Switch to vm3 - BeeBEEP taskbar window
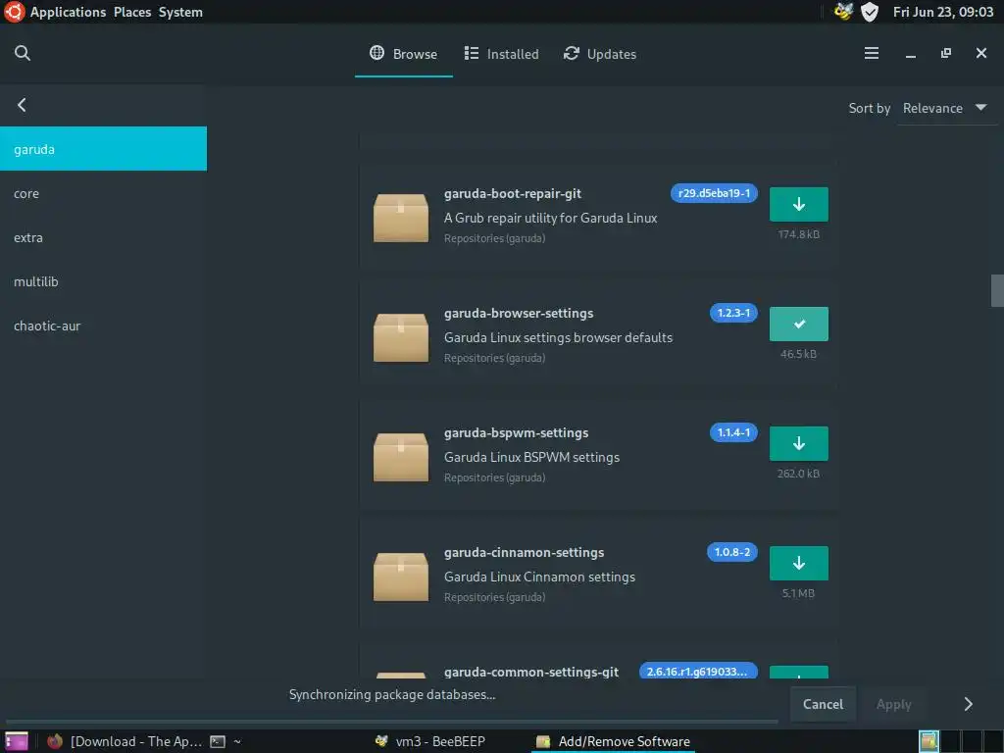Image resolution: width=1004 pixels, height=753 pixels. coord(430,741)
